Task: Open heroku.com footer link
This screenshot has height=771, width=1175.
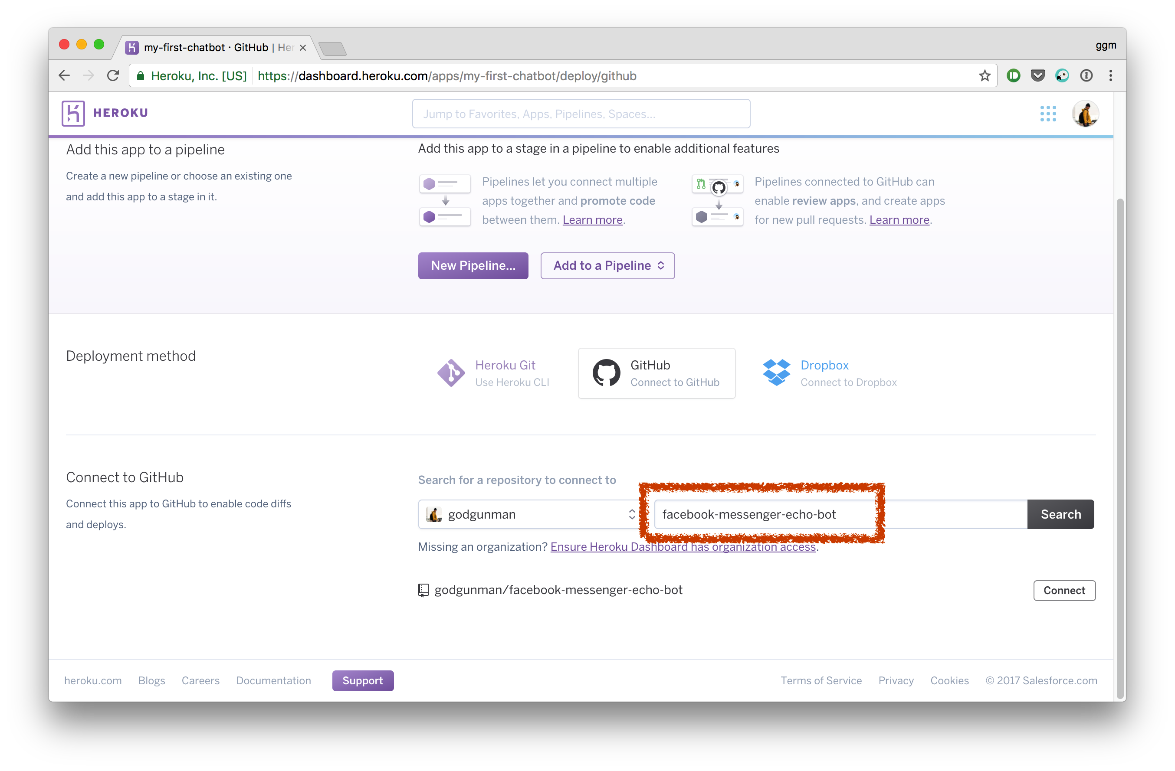Action: point(93,681)
